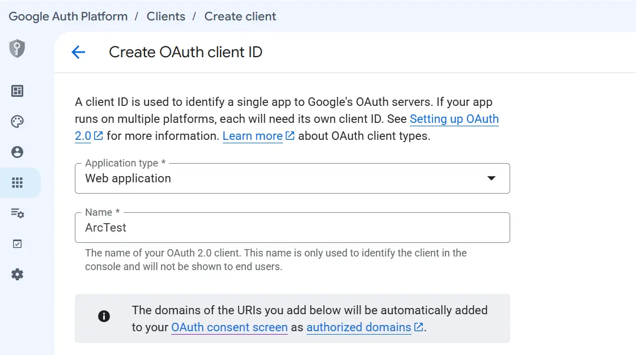Open the Audience person sidebar icon
Image resolution: width=636 pixels, height=355 pixels.
(x=17, y=152)
